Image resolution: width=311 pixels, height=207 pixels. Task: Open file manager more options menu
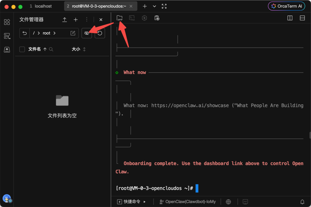click(87, 20)
